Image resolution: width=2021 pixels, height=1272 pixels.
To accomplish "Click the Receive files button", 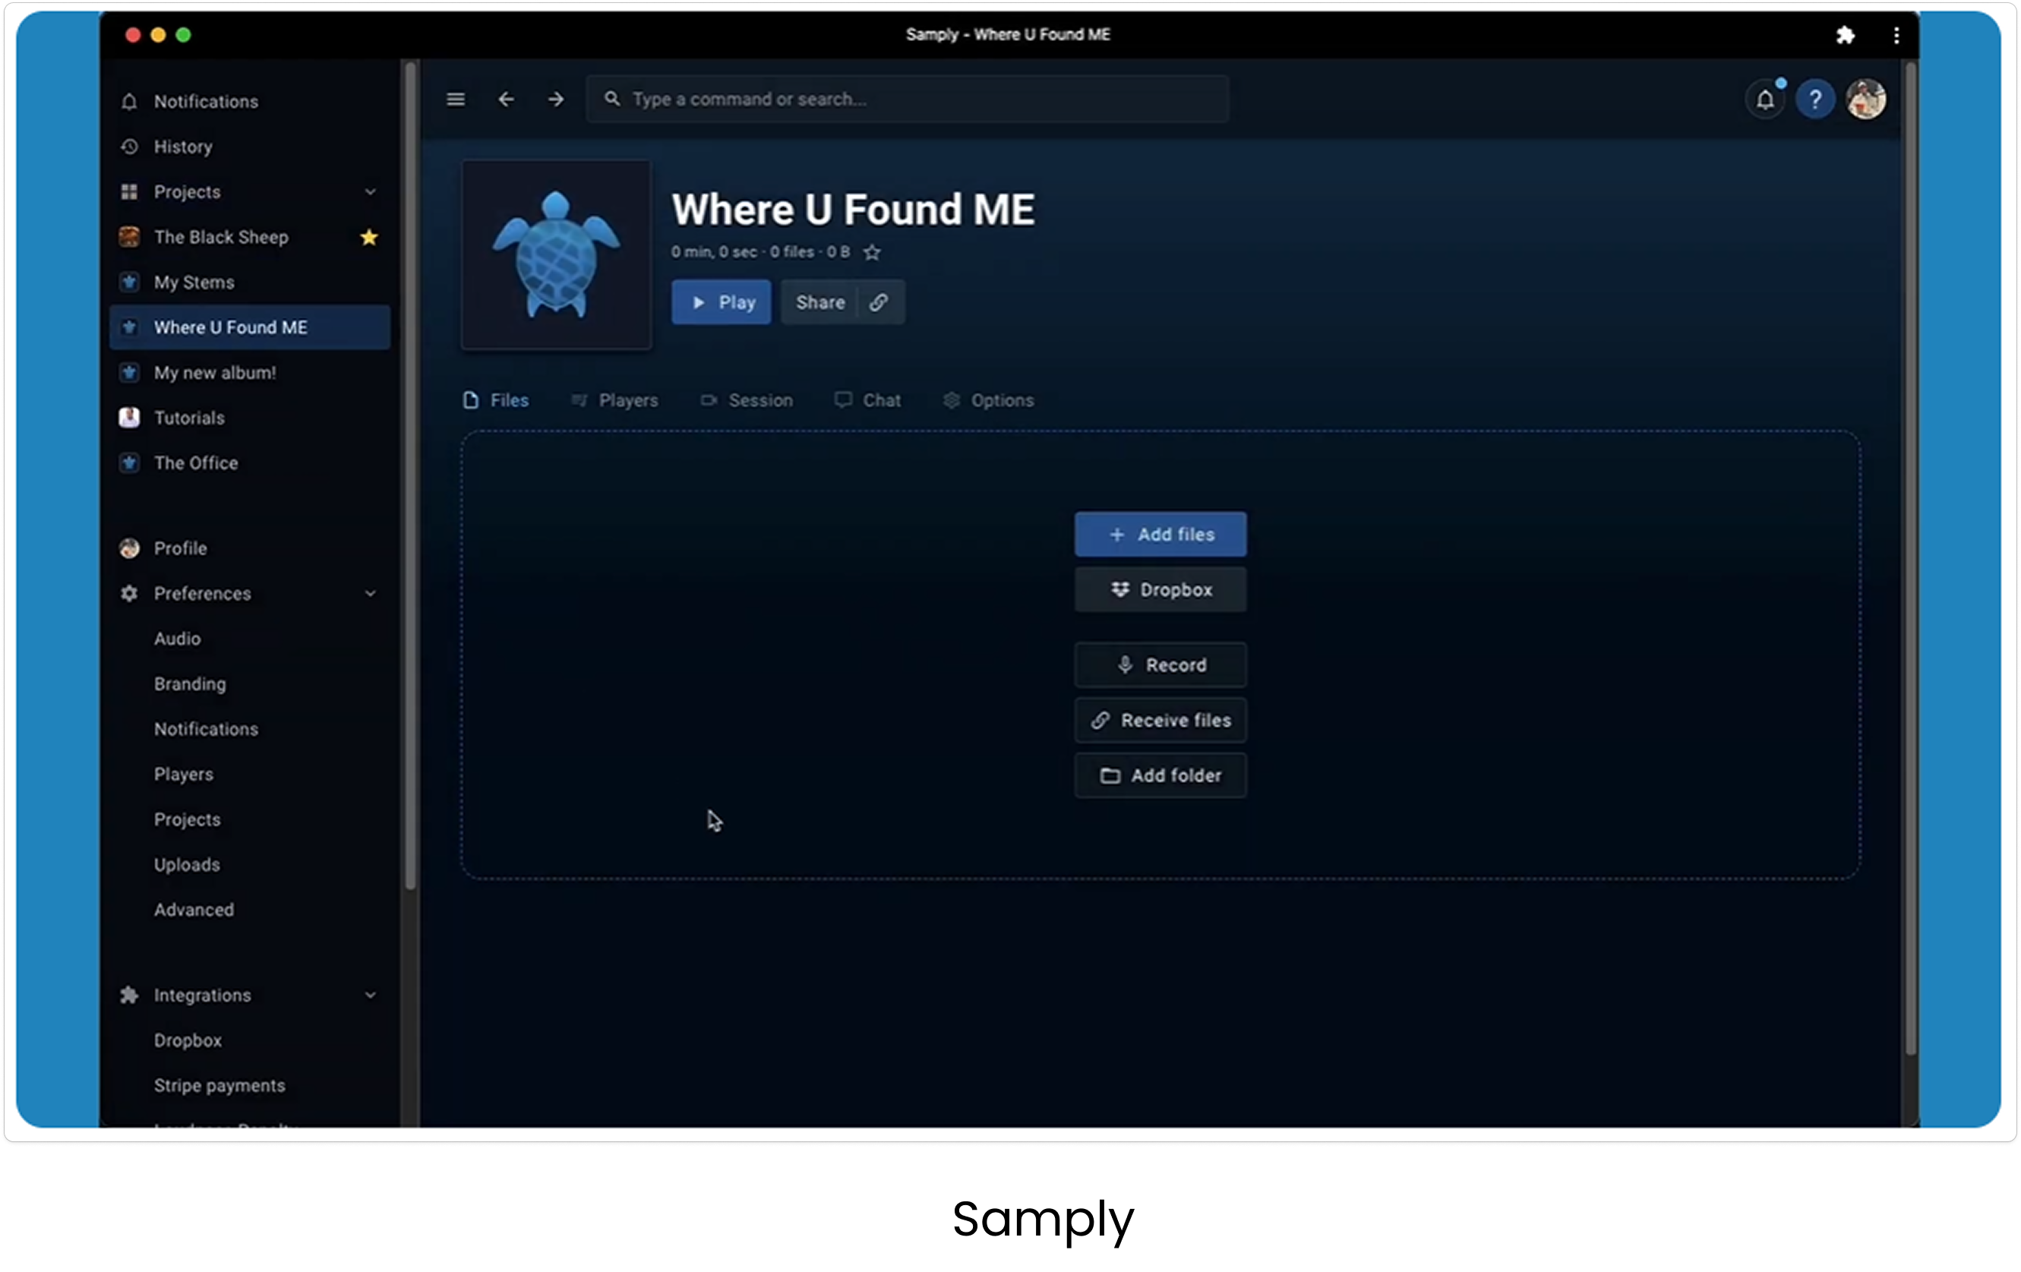I will [x=1160, y=721].
